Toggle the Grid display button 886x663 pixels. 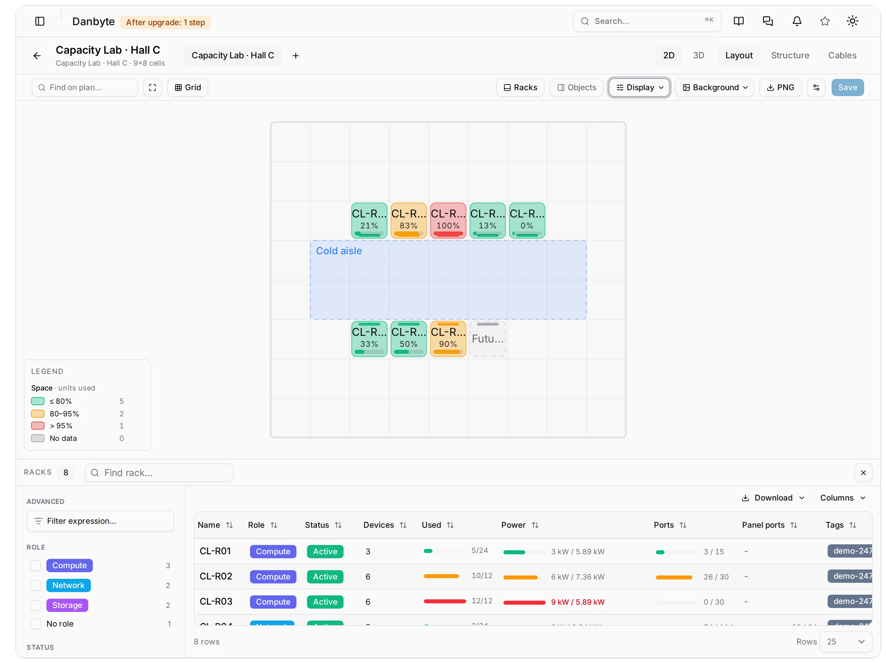187,87
